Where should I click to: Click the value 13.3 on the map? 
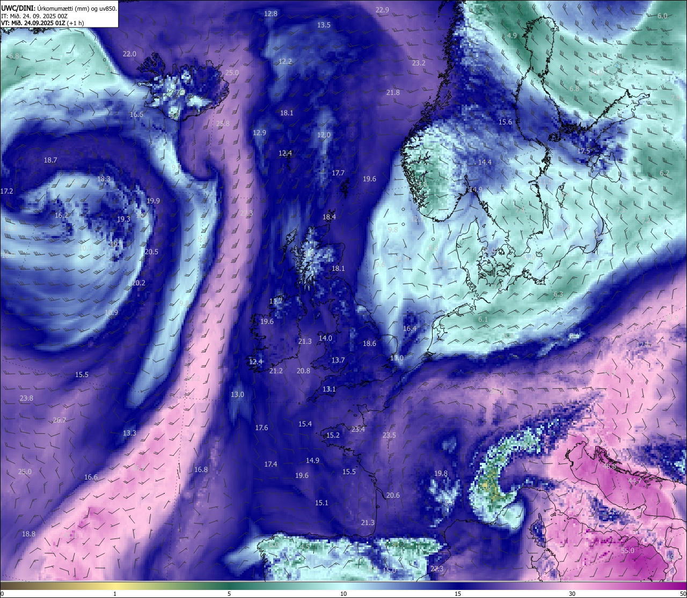coord(129,433)
